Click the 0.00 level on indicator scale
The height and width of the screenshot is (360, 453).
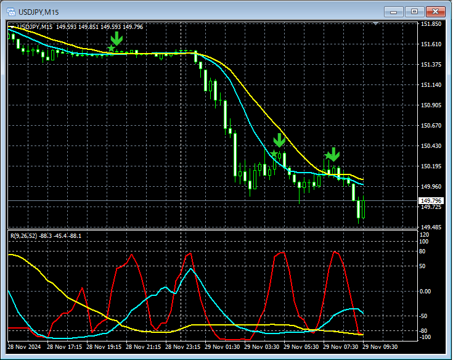click(x=425, y=291)
